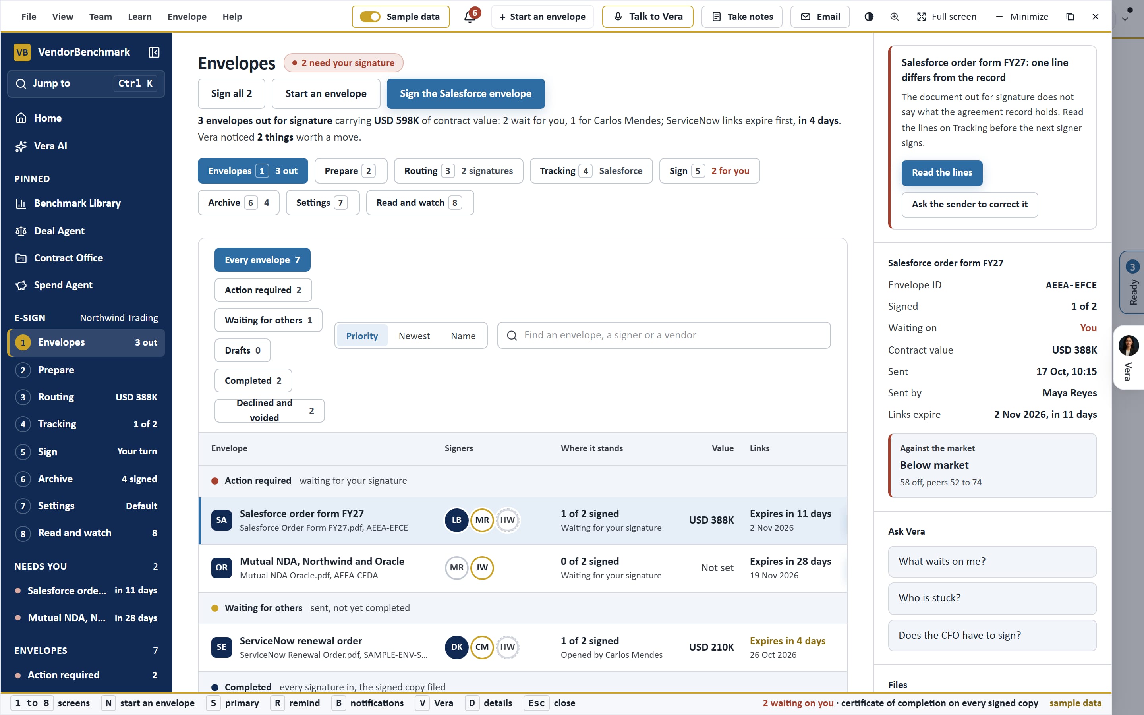Filter by Action required chip
The height and width of the screenshot is (715, 1144).
[263, 290]
